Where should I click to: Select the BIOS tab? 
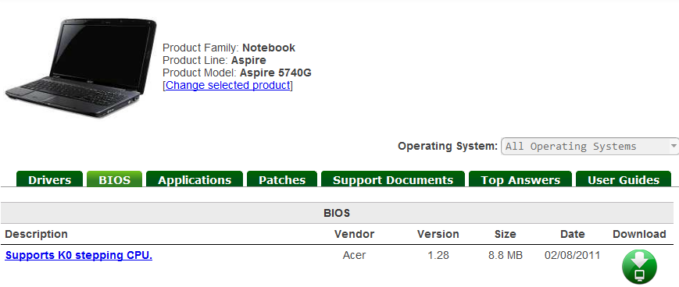(x=114, y=179)
